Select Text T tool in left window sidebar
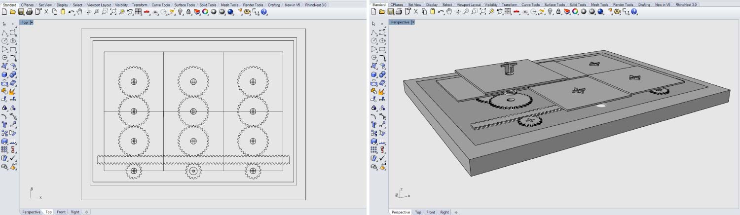740x215 pixels. pyautogui.click(x=4, y=125)
